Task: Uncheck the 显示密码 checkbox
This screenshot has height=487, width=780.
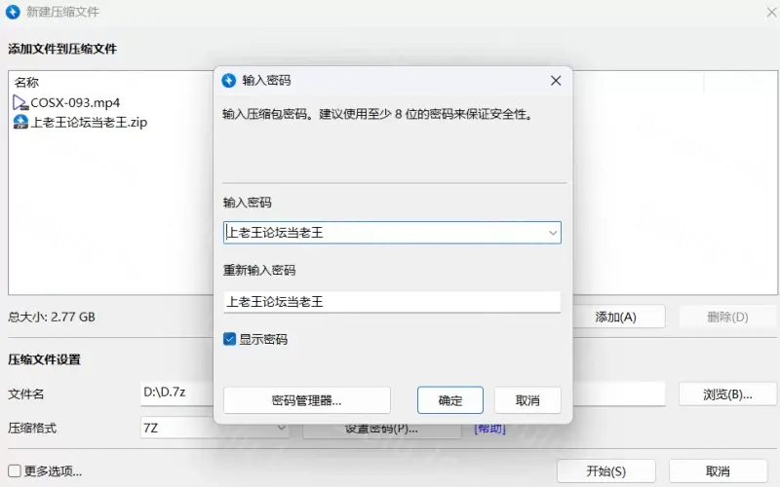Action: [x=229, y=339]
